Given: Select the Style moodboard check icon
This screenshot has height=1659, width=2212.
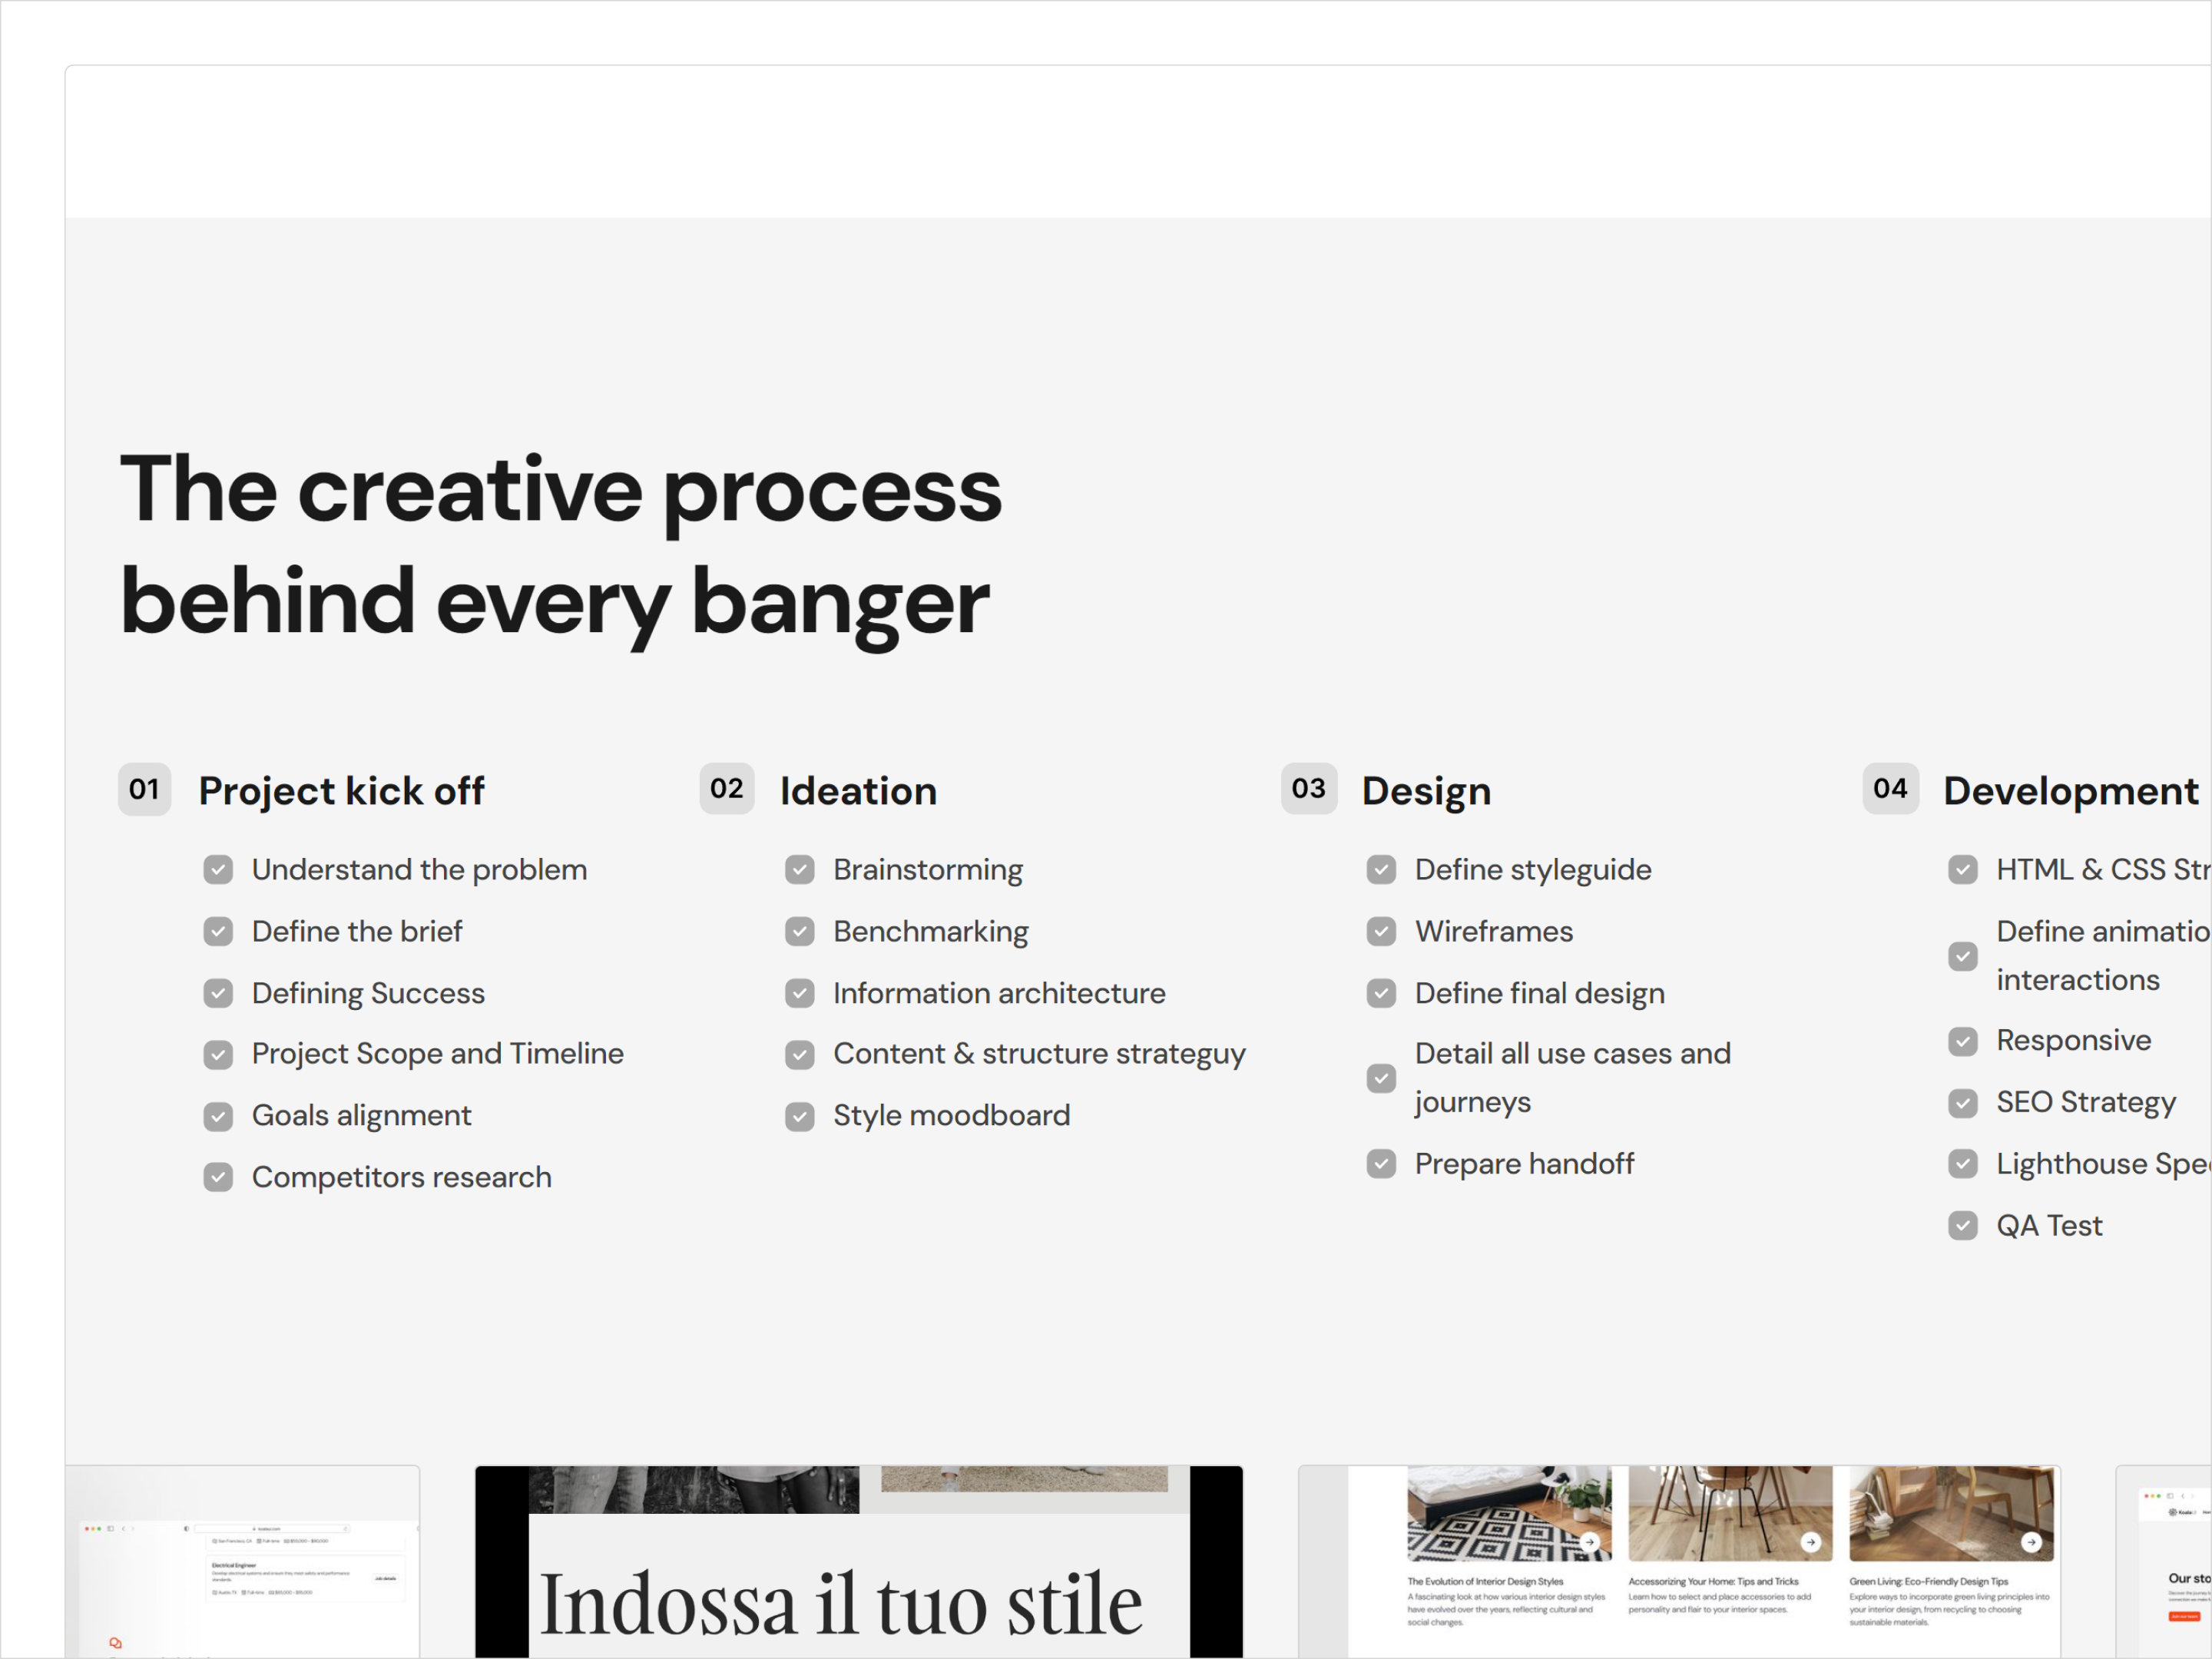Looking at the screenshot, I should point(800,1116).
